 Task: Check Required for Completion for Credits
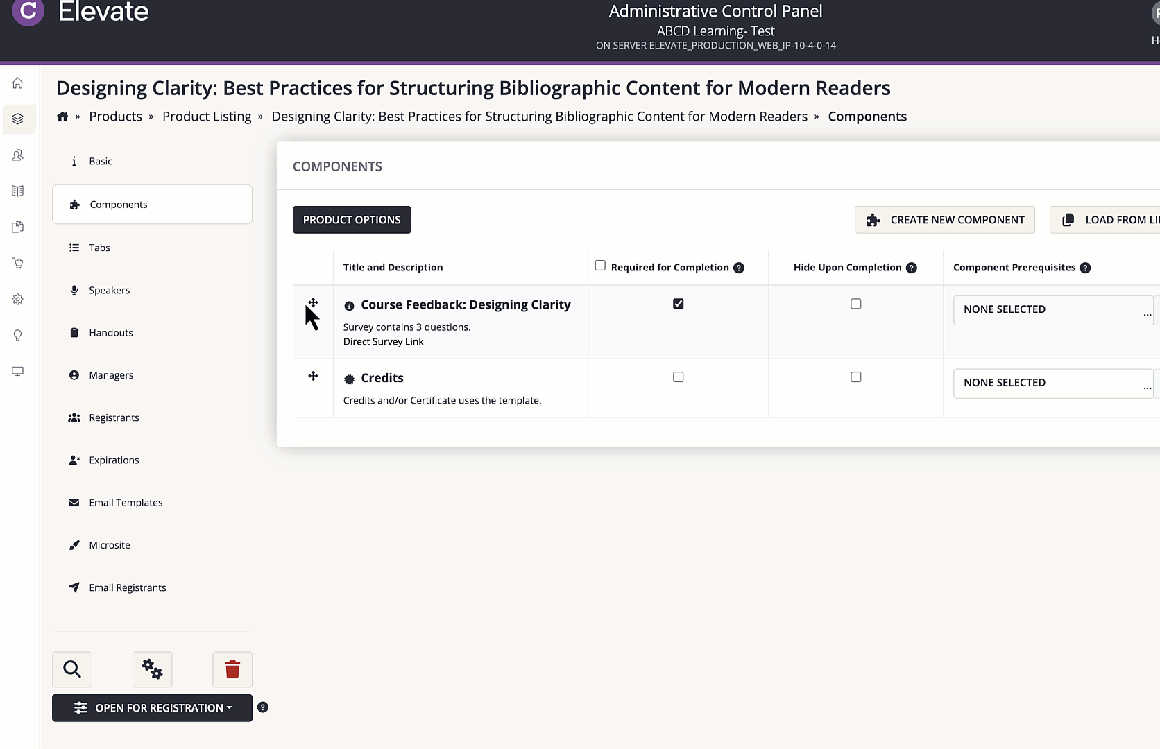point(679,377)
